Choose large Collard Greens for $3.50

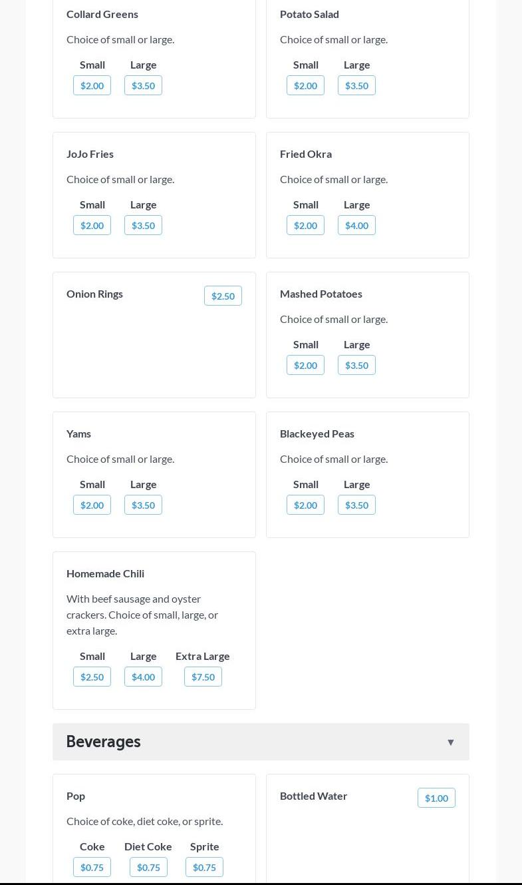tap(143, 85)
